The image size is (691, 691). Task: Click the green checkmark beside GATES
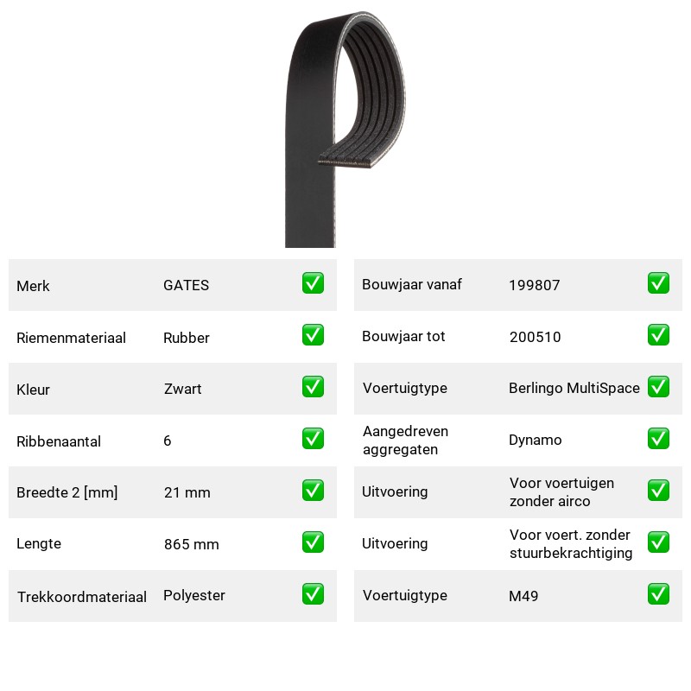point(313,283)
